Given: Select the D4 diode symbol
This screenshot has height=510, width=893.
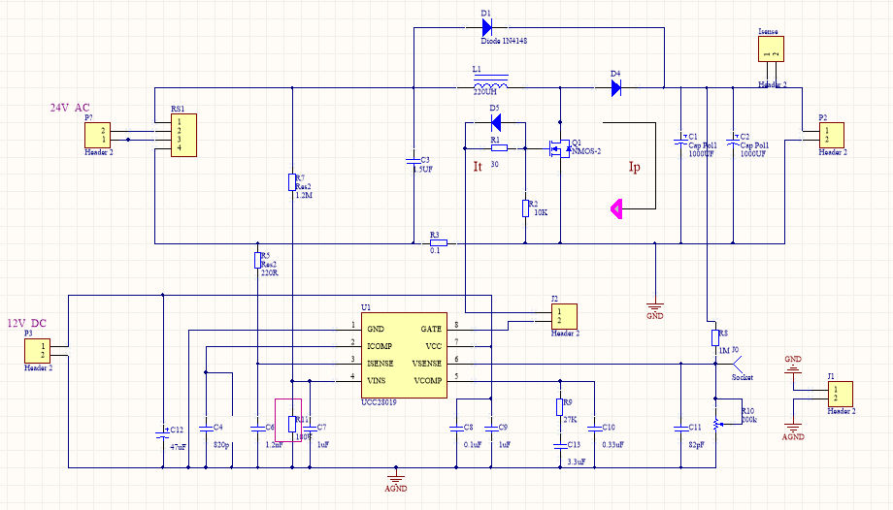Looking at the screenshot, I should pos(615,87).
